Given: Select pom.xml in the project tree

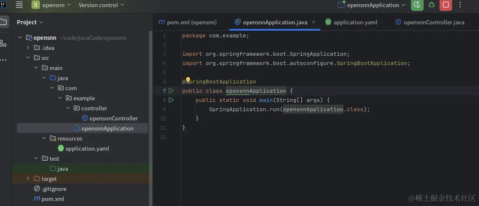Looking at the screenshot, I should [52, 199].
